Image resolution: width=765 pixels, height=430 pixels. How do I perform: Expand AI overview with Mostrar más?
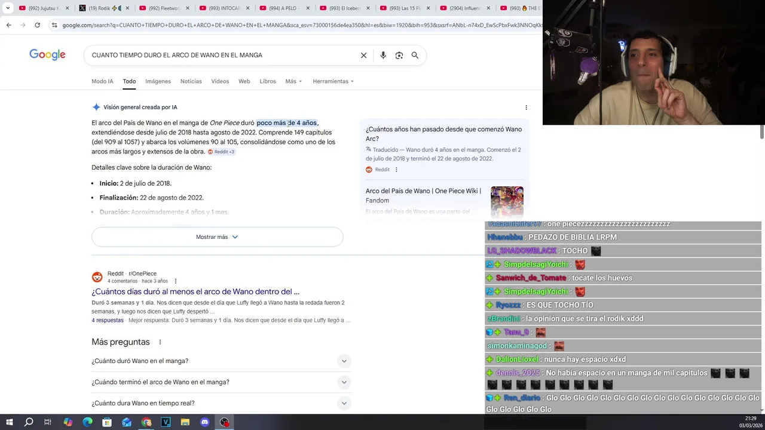pyautogui.click(x=217, y=237)
